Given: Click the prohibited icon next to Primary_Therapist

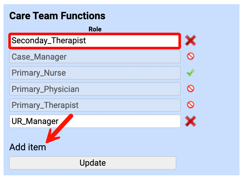Looking at the screenshot, I should [x=191, y=105].
